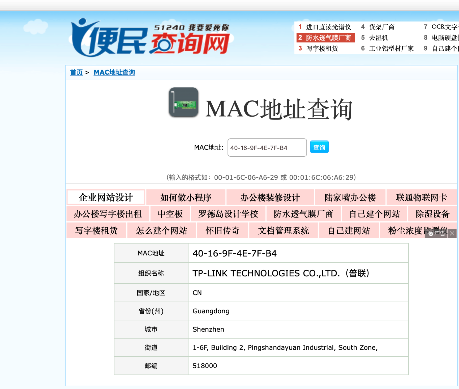Click the 省份(州) row label

(151, 311)
